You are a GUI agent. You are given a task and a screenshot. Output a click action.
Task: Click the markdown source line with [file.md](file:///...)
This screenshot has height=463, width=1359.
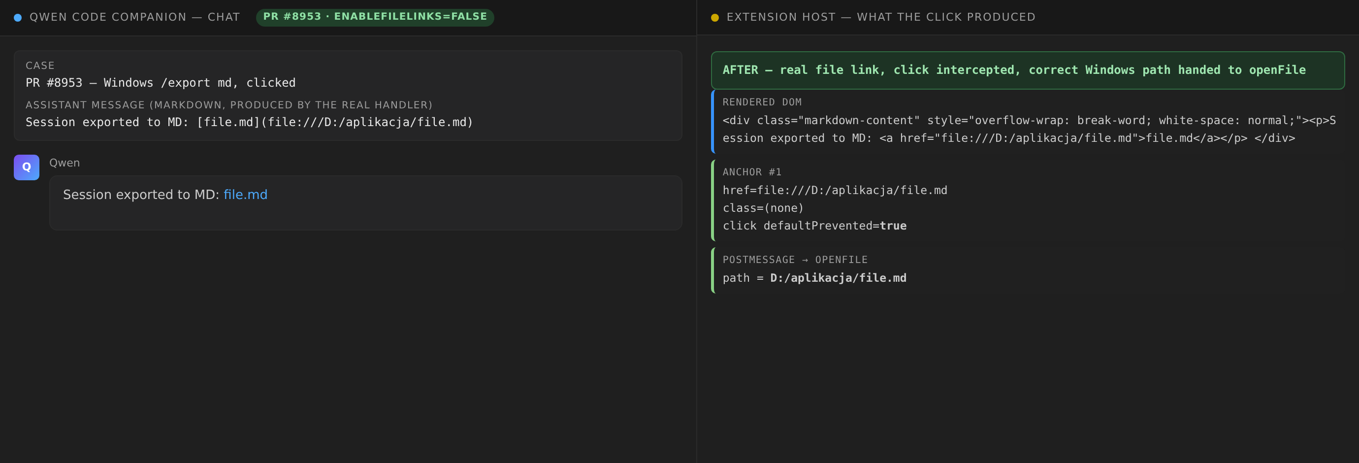click(x=249, y=123)
